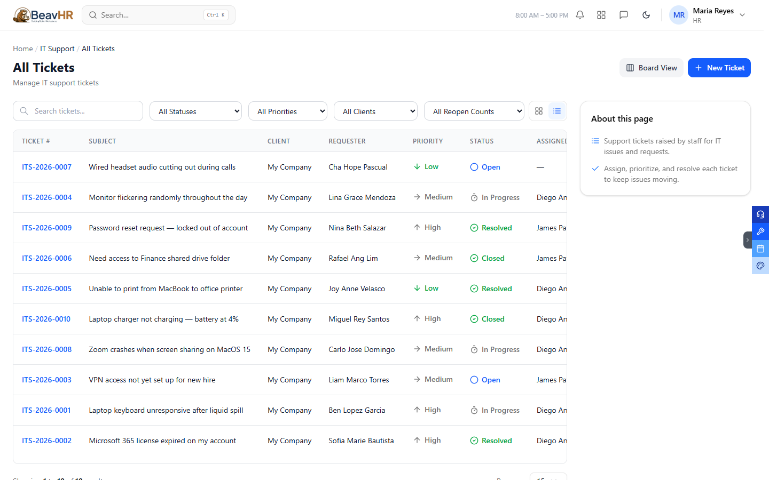Viewport: 769px width, 480px height.
Task: Sort by PRIORITY column header
Action: pyautogui.click(x=428, y=141)
